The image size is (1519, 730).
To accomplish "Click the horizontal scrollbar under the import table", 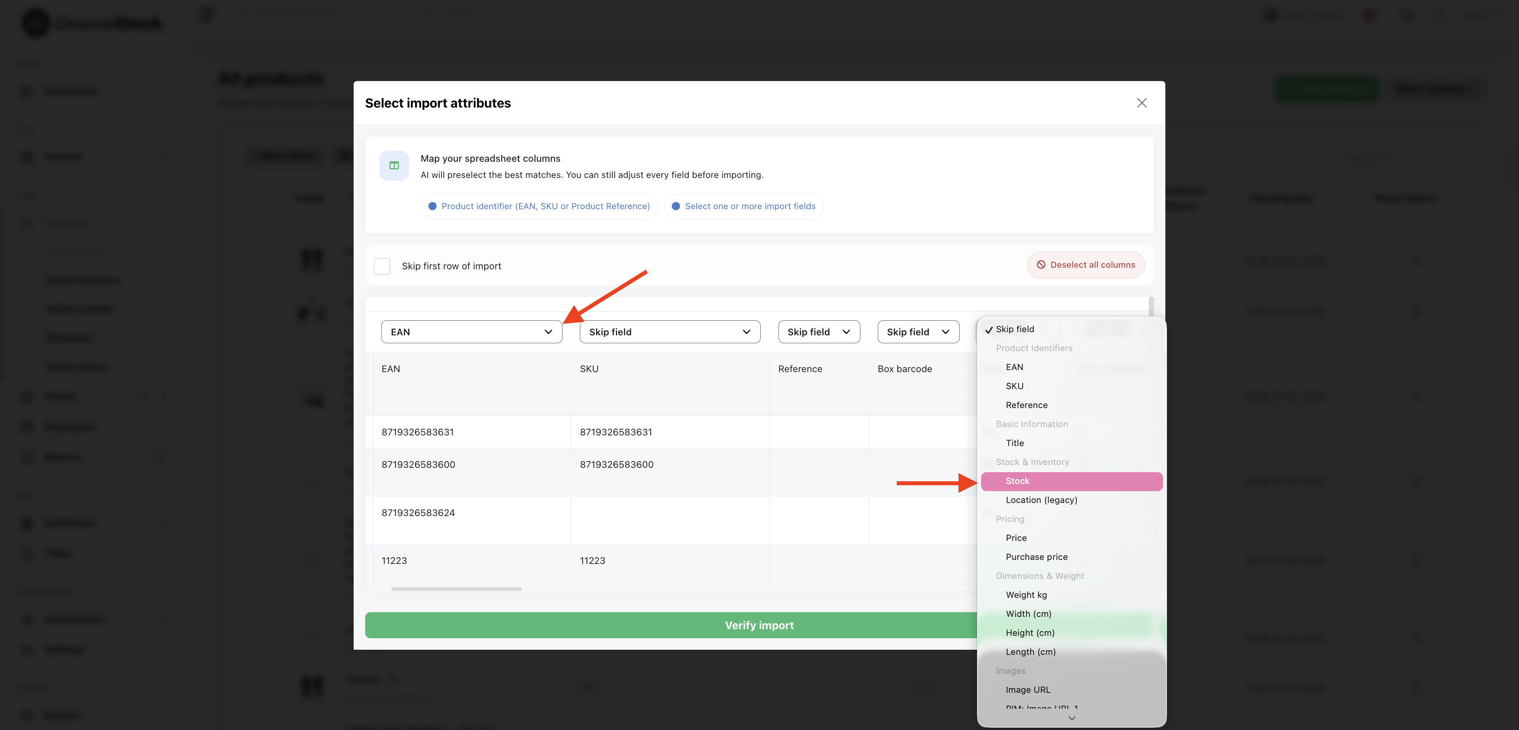I will tap(456, 588).
